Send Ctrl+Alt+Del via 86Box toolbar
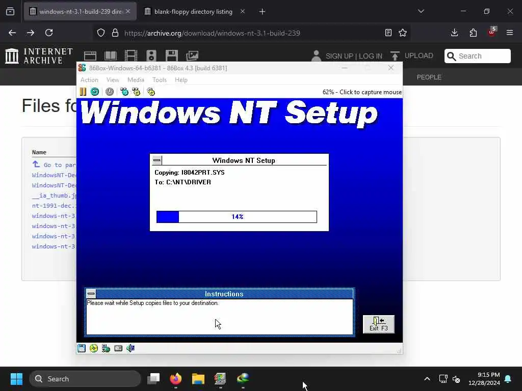Image resolution: width=522 pixels, height=391 pixels. (x=124, y=92)
